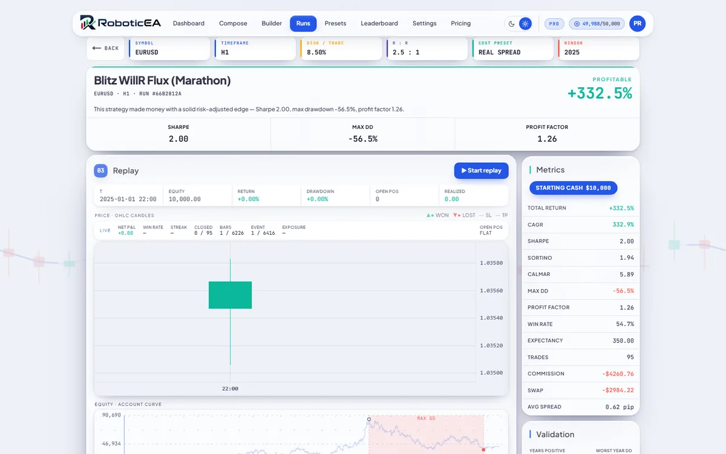Click the +332.5% profit figure

[x=599, y=93]
